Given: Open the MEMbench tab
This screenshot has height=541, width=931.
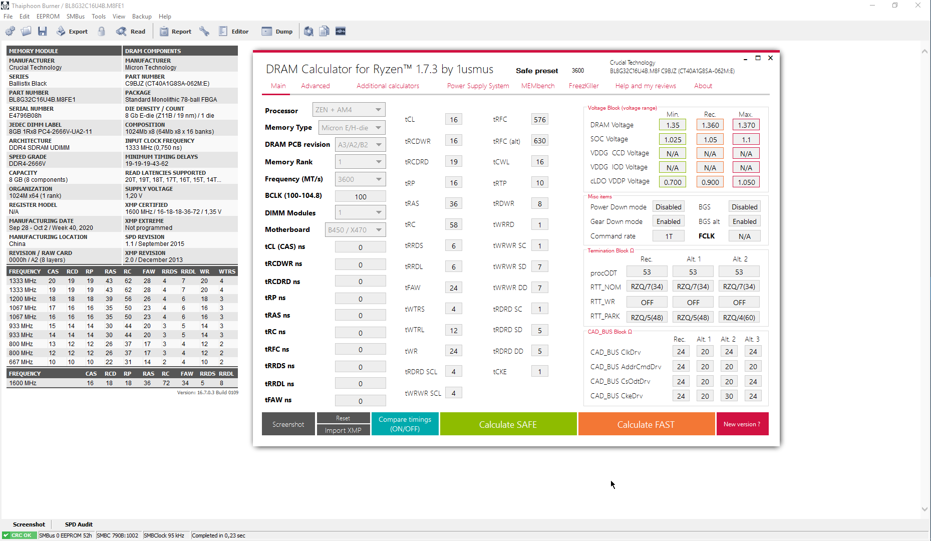Looking at the screenshot, I should (538, 86).
